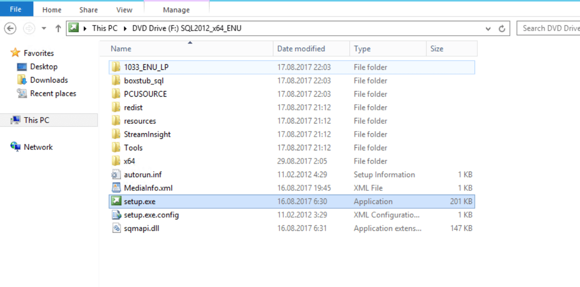Expand the chevron after This PC in path

pyautogui.click(x=125, y=29)
